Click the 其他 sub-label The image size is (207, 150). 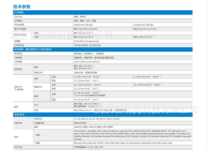click(36, 110)
